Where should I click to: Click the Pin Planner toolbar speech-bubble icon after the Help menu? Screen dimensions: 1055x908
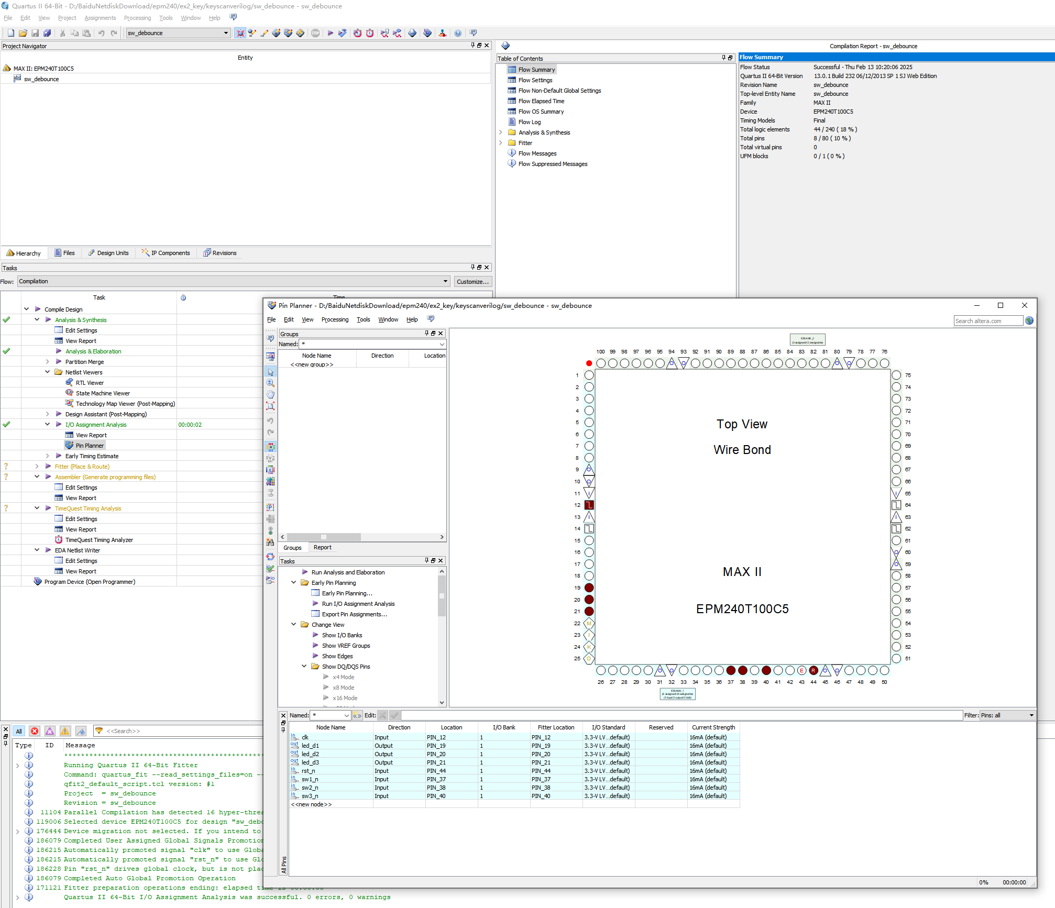coord(431,319)
